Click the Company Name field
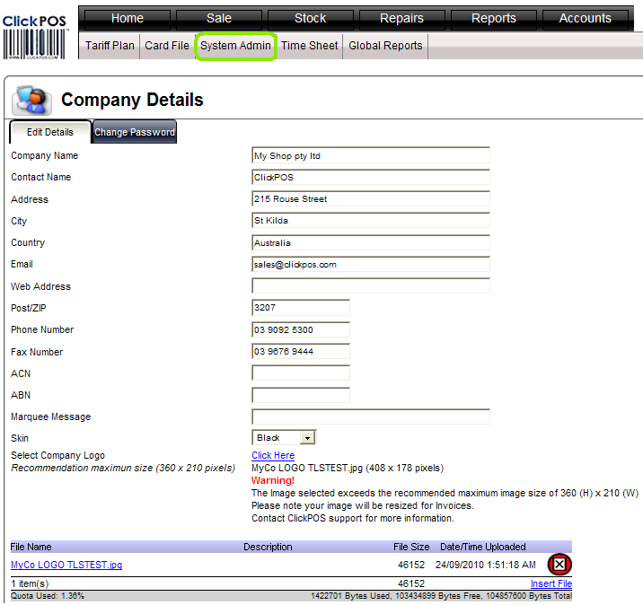This screenshot has height=605, width=643. click(x=371, y=156)
